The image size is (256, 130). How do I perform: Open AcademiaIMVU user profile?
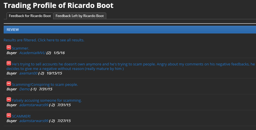tap(32, 53)
